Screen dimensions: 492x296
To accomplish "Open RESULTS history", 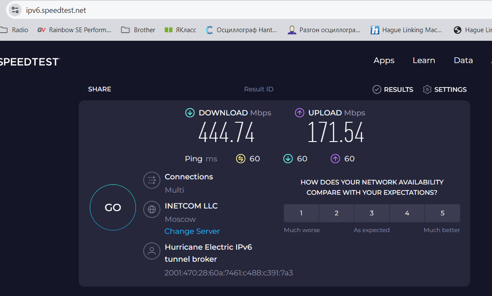I will coord(393,90).
